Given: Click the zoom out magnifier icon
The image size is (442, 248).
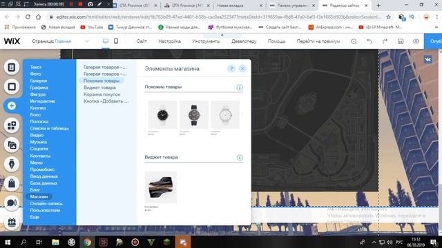Looking at the screenshot, I should tap(354, 41).
